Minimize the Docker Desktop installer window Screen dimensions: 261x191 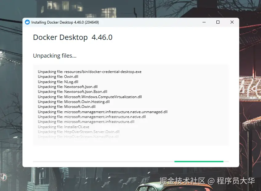(x=204, y=22)
